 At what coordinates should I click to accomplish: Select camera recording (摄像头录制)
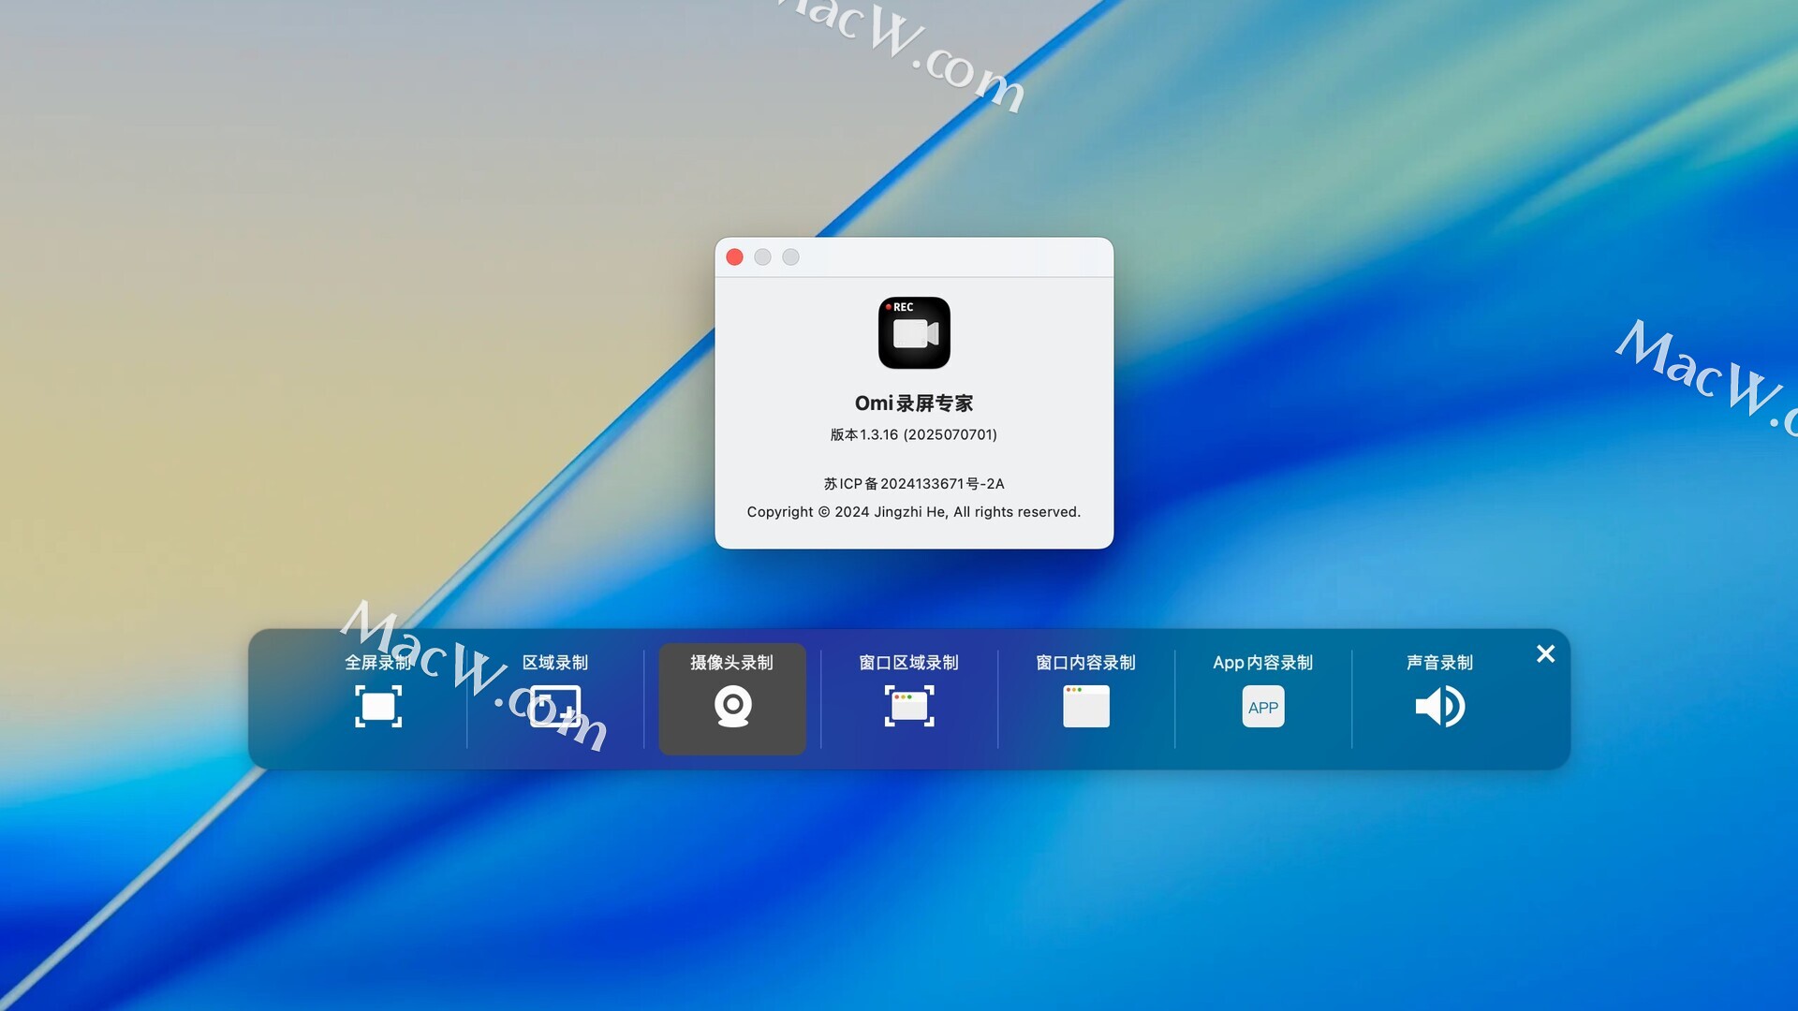732,698
